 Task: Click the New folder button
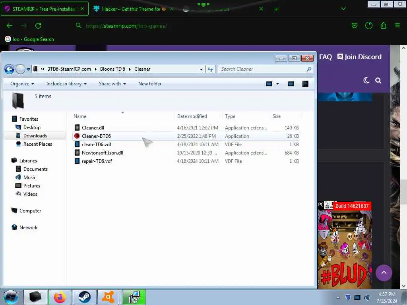point(150,84)
